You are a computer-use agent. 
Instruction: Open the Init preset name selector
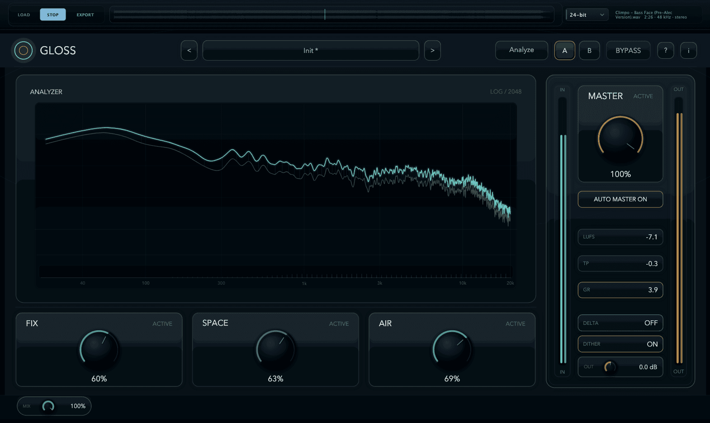[x=311, y=51]
